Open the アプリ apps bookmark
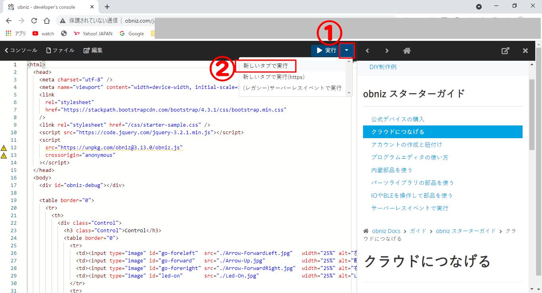542x293 pixels. [x=16, y=34]
